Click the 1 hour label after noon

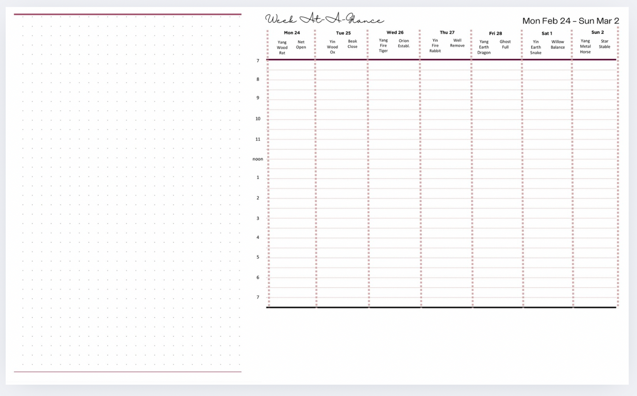coord(258,177)
